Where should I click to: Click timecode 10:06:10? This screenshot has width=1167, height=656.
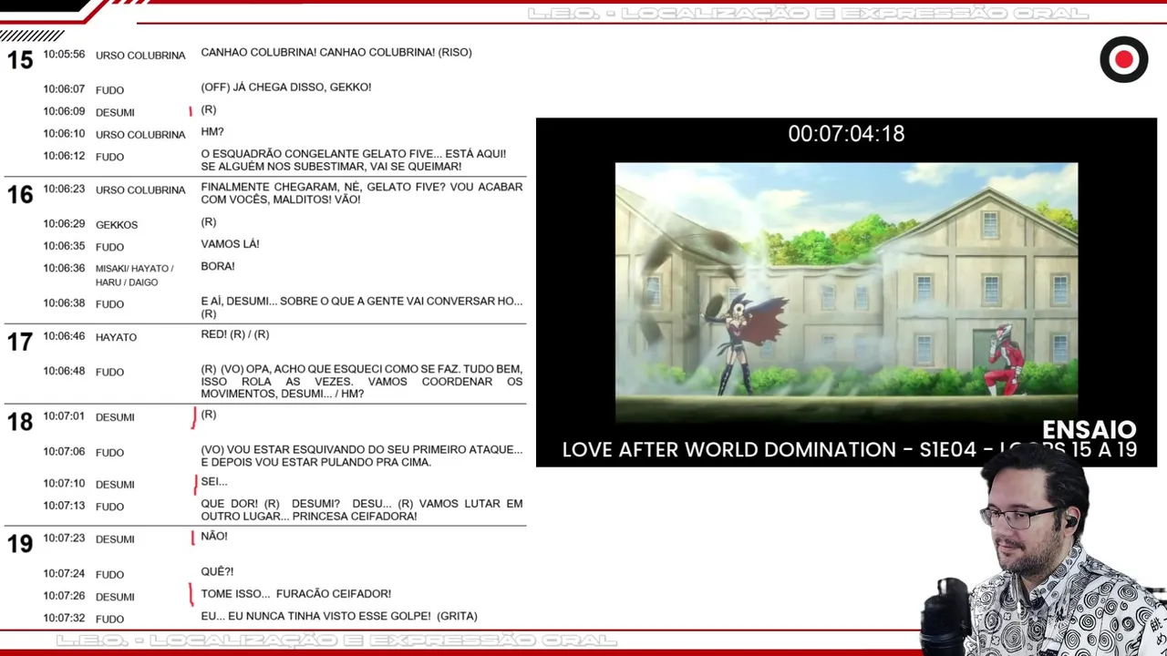pyautogui.click(x=64, y=134)
